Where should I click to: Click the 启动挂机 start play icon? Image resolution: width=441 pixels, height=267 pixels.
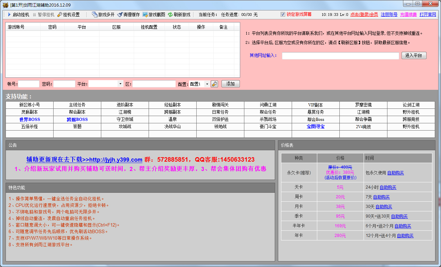9,15
